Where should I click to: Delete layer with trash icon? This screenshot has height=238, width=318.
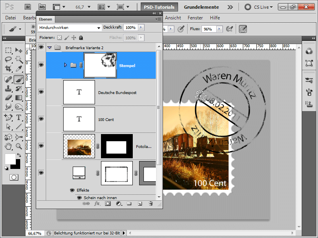(x=151, y=203)
